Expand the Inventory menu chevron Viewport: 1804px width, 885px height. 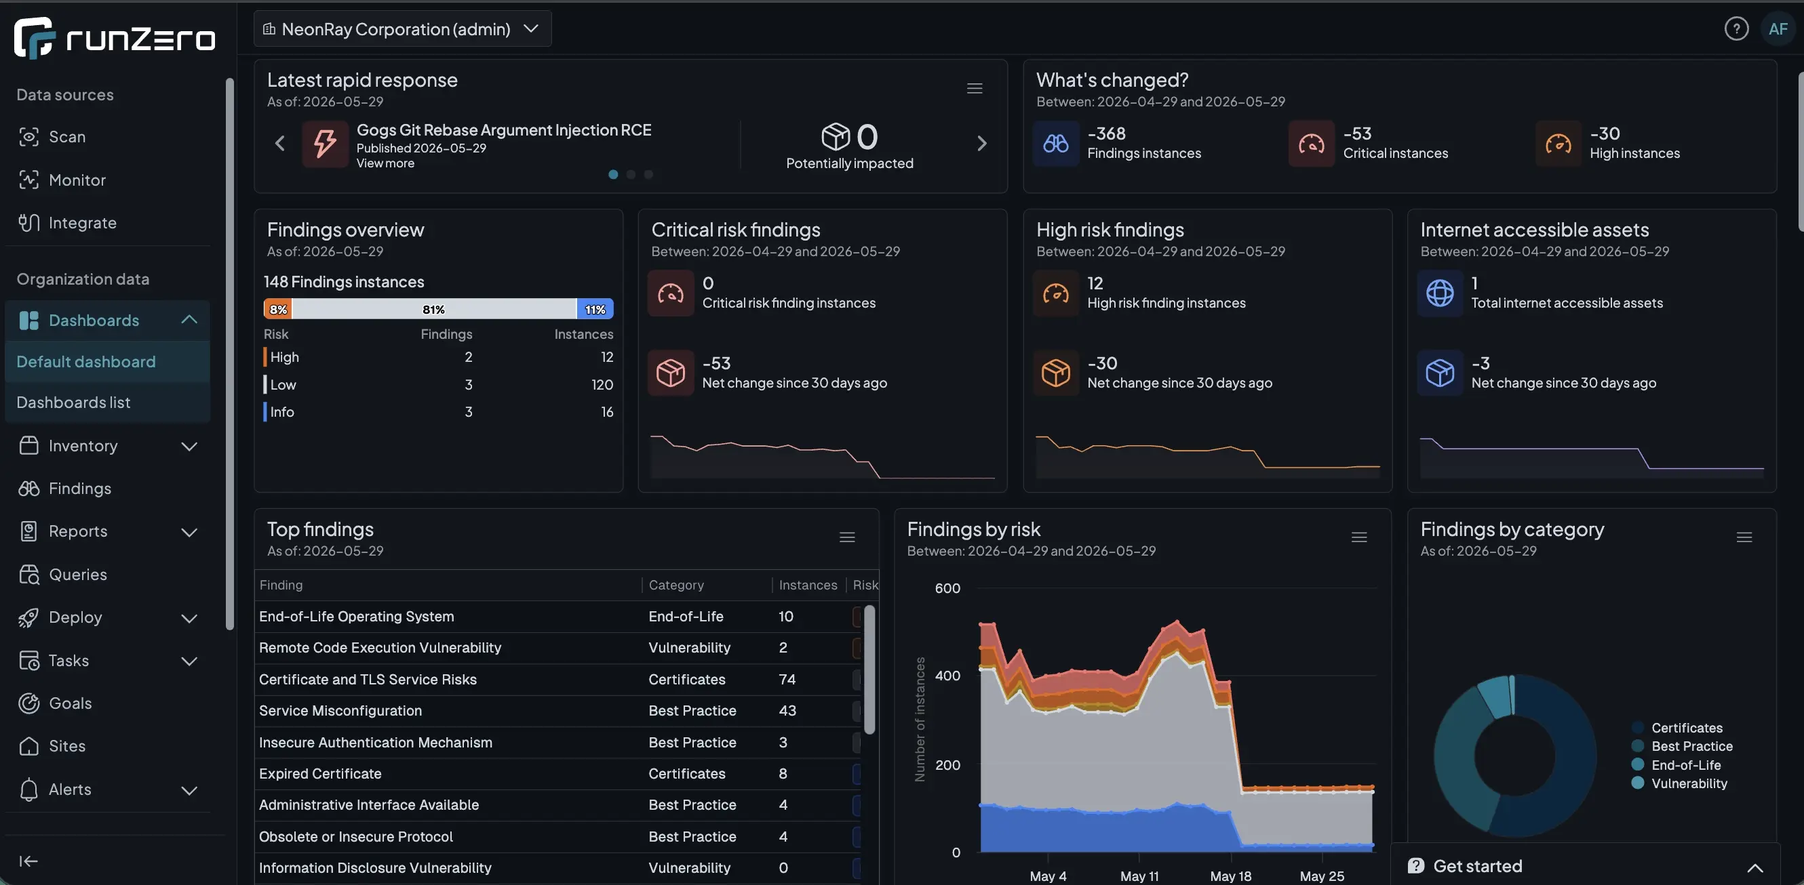(x=189, y=447)
